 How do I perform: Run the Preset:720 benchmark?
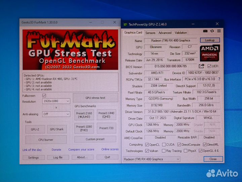(x=106, y=128)
